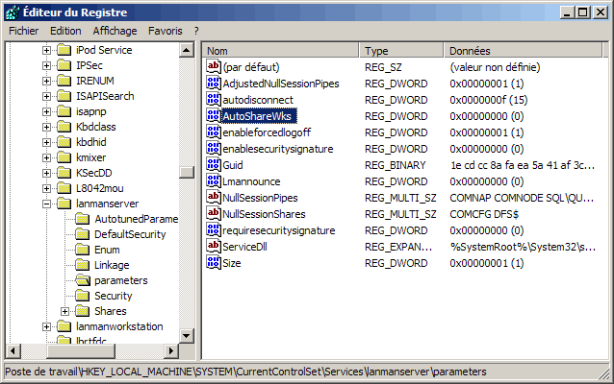The image size is (614, 384).
Task: Click the tree scroll down arrow
Action: click(x=187, y=336)
